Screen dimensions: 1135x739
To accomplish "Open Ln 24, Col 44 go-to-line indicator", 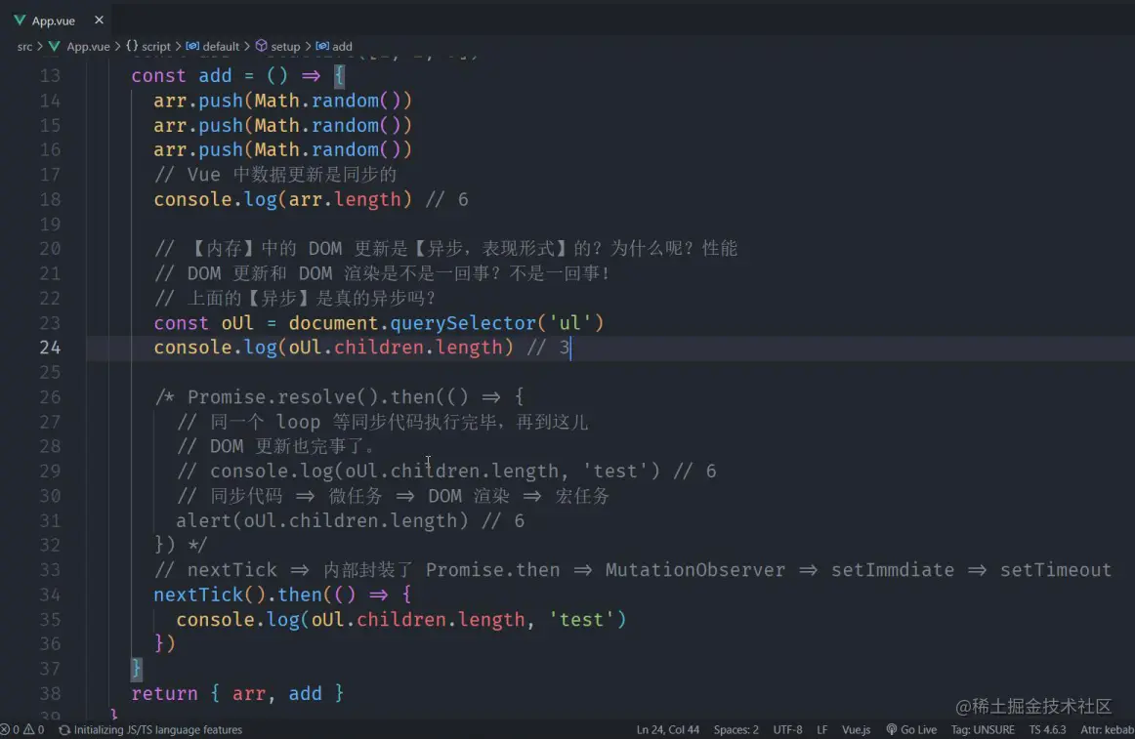I will (x=667, y=729).
